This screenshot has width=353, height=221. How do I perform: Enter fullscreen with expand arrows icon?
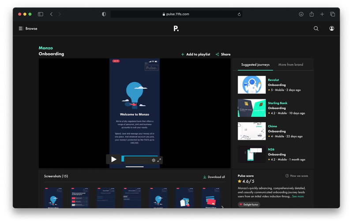click(159, 160)
